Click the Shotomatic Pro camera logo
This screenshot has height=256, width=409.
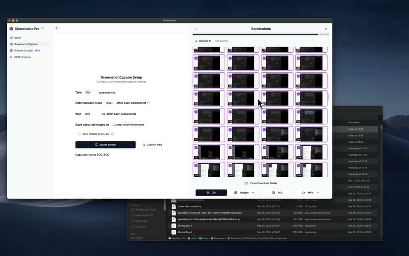pyautogui.click(x=11, y=28)
